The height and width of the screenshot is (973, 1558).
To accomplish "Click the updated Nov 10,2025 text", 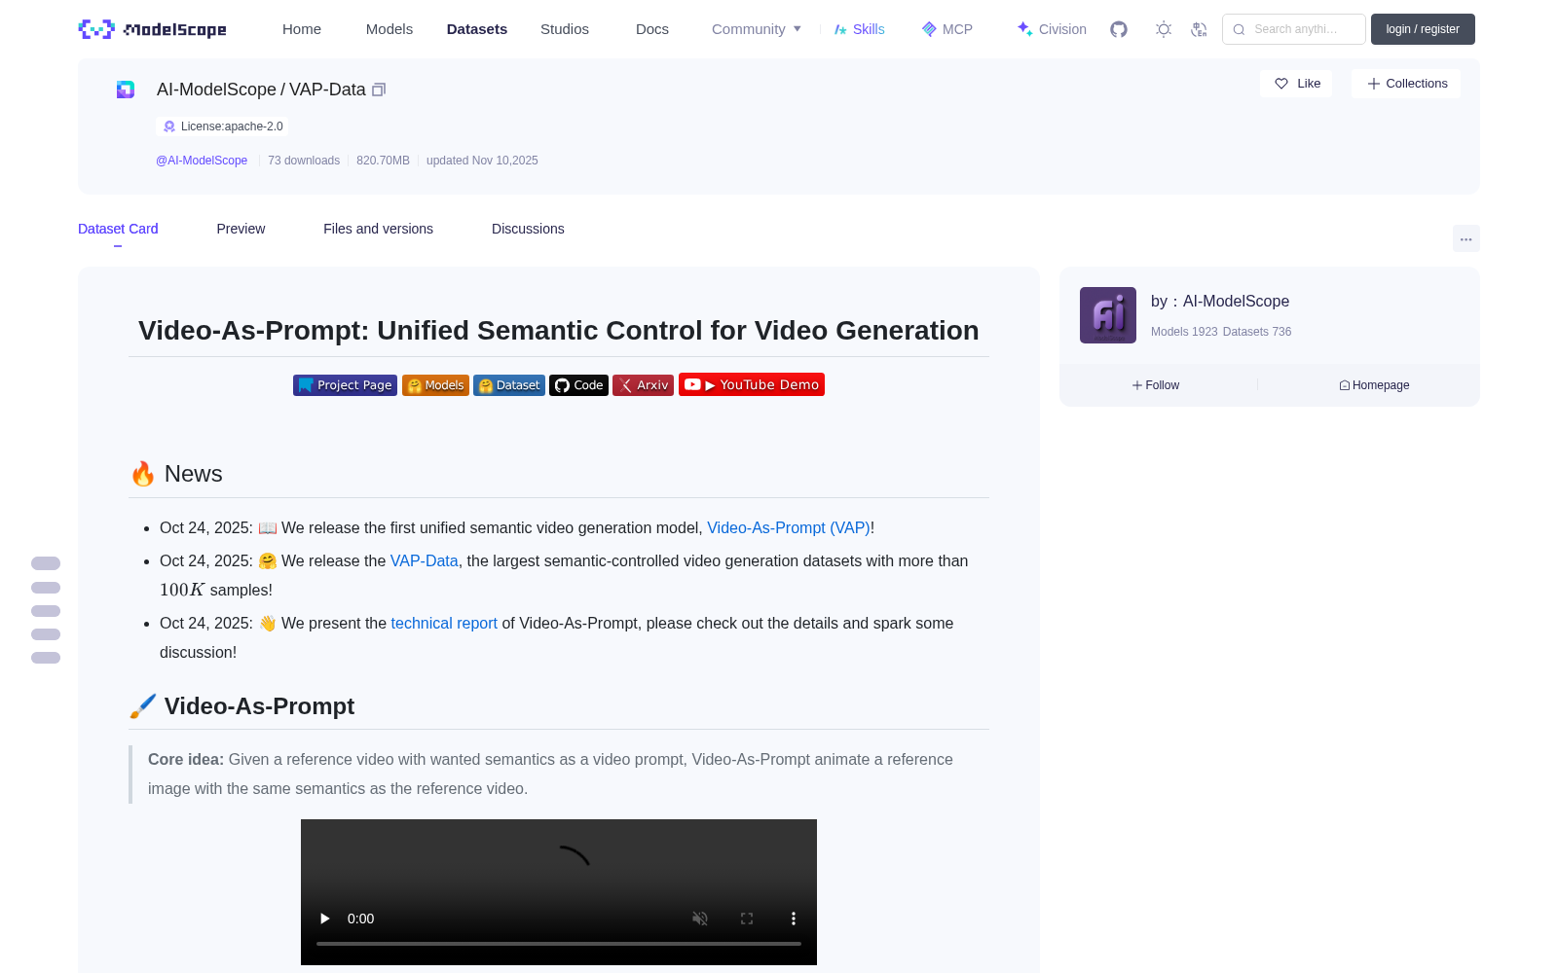I will pos(482,161).
